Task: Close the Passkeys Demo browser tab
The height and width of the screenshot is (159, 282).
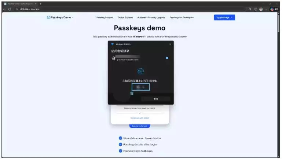Action: click(36, 4)
